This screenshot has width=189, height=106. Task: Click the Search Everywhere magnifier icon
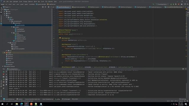click(188, 4)
